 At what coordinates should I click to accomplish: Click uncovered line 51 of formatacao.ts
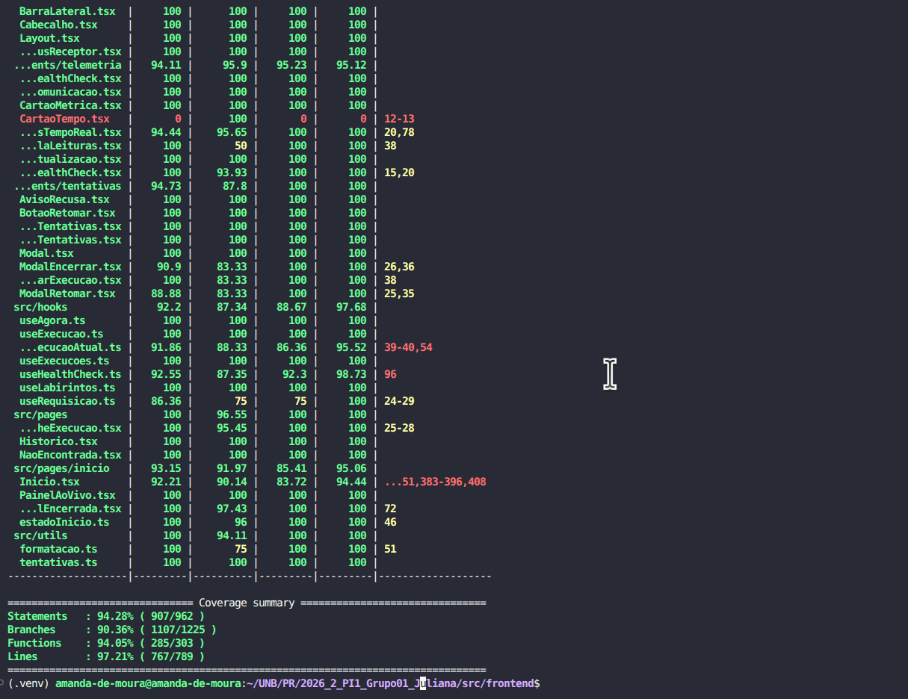pyautogui.click(x=390, y=549)
